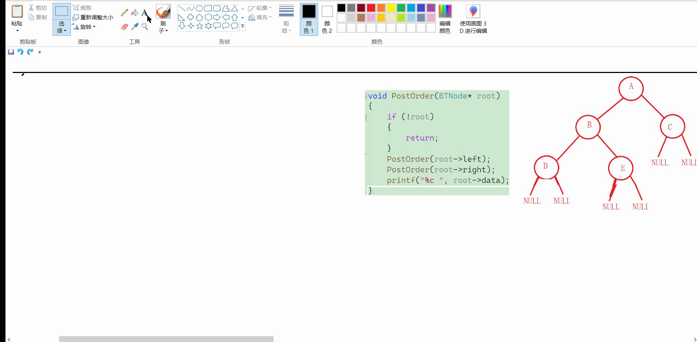
Task: Click the Undo arrow icon
Action: click(x=20, y=52)
